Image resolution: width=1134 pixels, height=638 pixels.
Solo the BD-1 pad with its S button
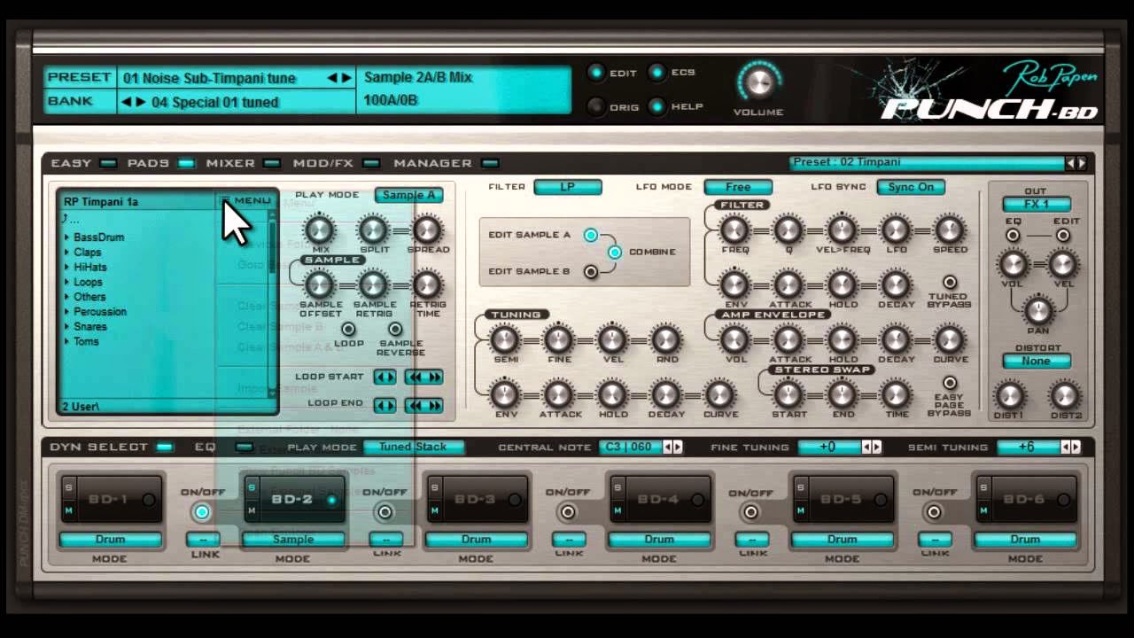68,486
